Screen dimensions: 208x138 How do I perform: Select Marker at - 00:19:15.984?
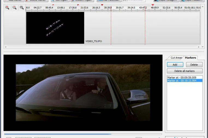coord(185,81)
